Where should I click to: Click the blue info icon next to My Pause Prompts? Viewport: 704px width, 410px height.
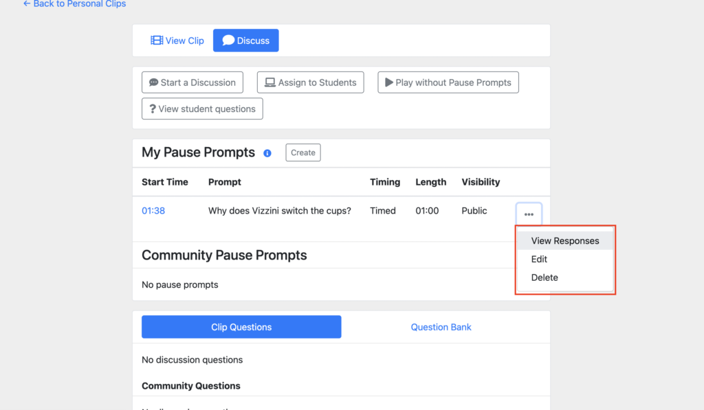(267, 153)
